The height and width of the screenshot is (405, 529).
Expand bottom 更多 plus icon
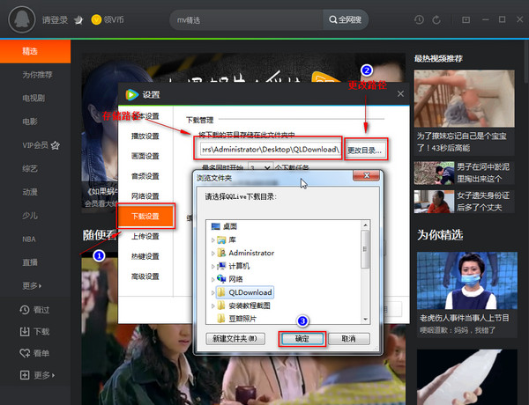click(x=25, y=375)
